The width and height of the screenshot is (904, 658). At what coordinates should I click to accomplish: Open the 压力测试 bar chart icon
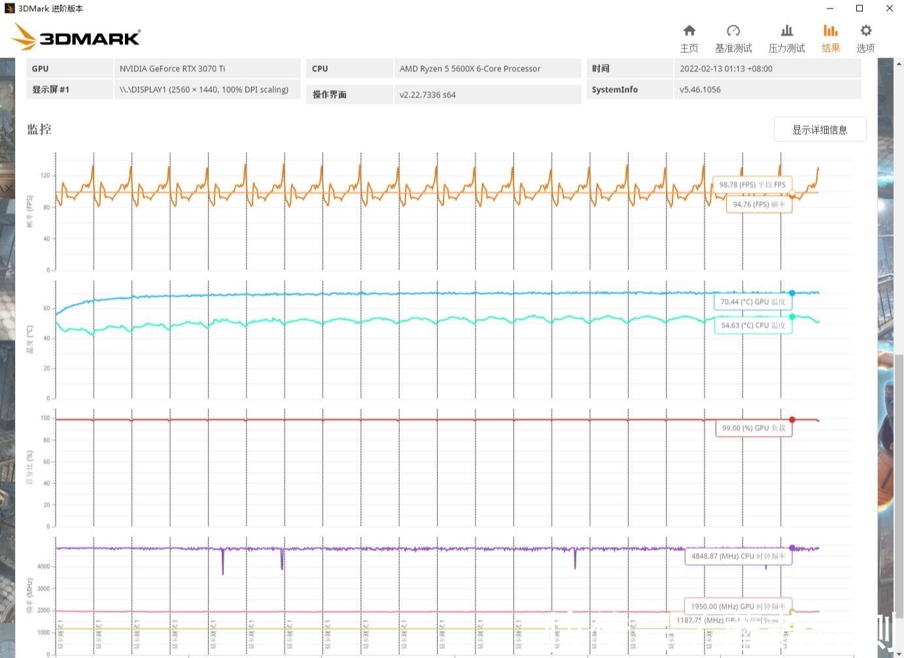[x=787, y=31]
